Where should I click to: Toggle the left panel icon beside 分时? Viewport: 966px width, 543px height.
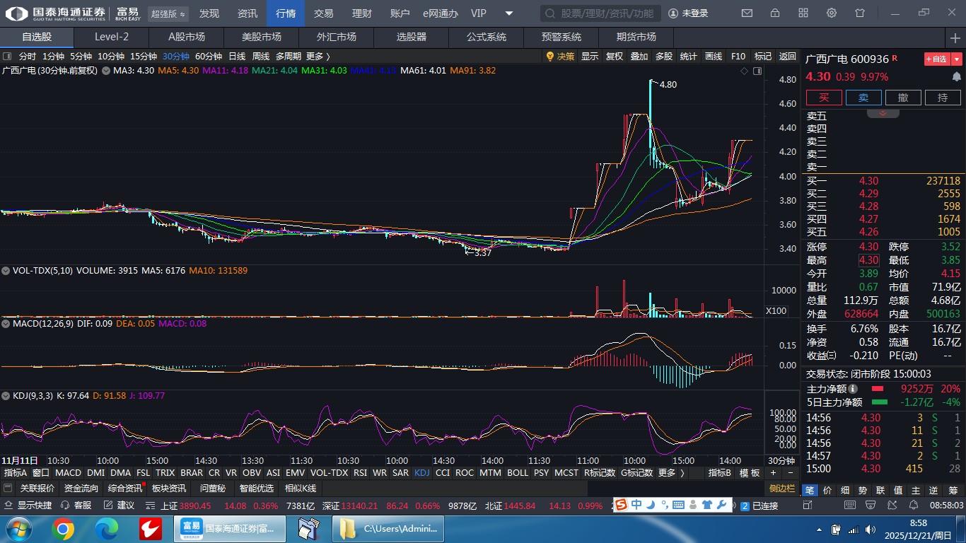click(7, 57)
